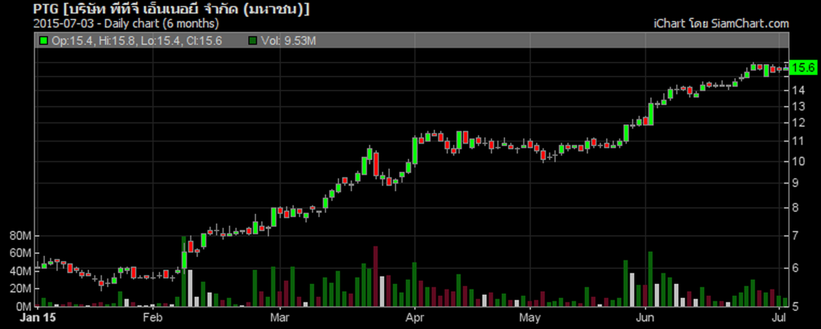Click the 40M volume axis label
Screen dimensions: 821x329
point(21,271)
